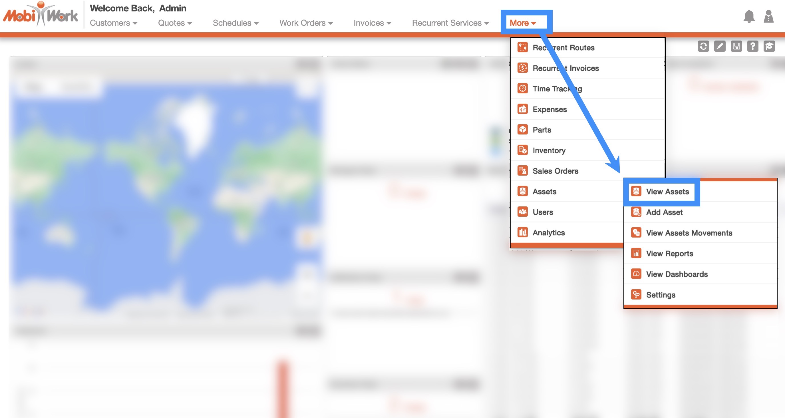Click the refresh dashboard icon
785x418 pixels.
[x=703, y=46]
